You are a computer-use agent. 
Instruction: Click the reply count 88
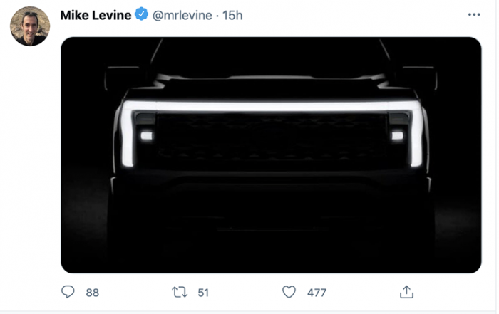pyautogui.click(x=92, y=292)
